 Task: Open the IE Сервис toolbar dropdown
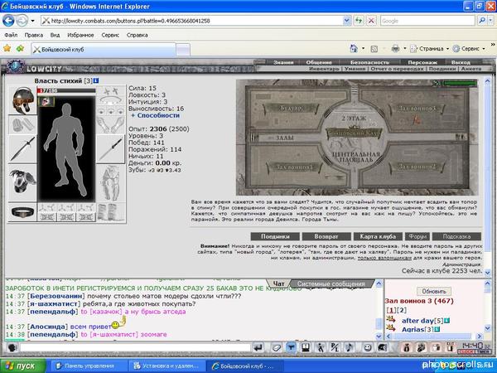point(470,49)
